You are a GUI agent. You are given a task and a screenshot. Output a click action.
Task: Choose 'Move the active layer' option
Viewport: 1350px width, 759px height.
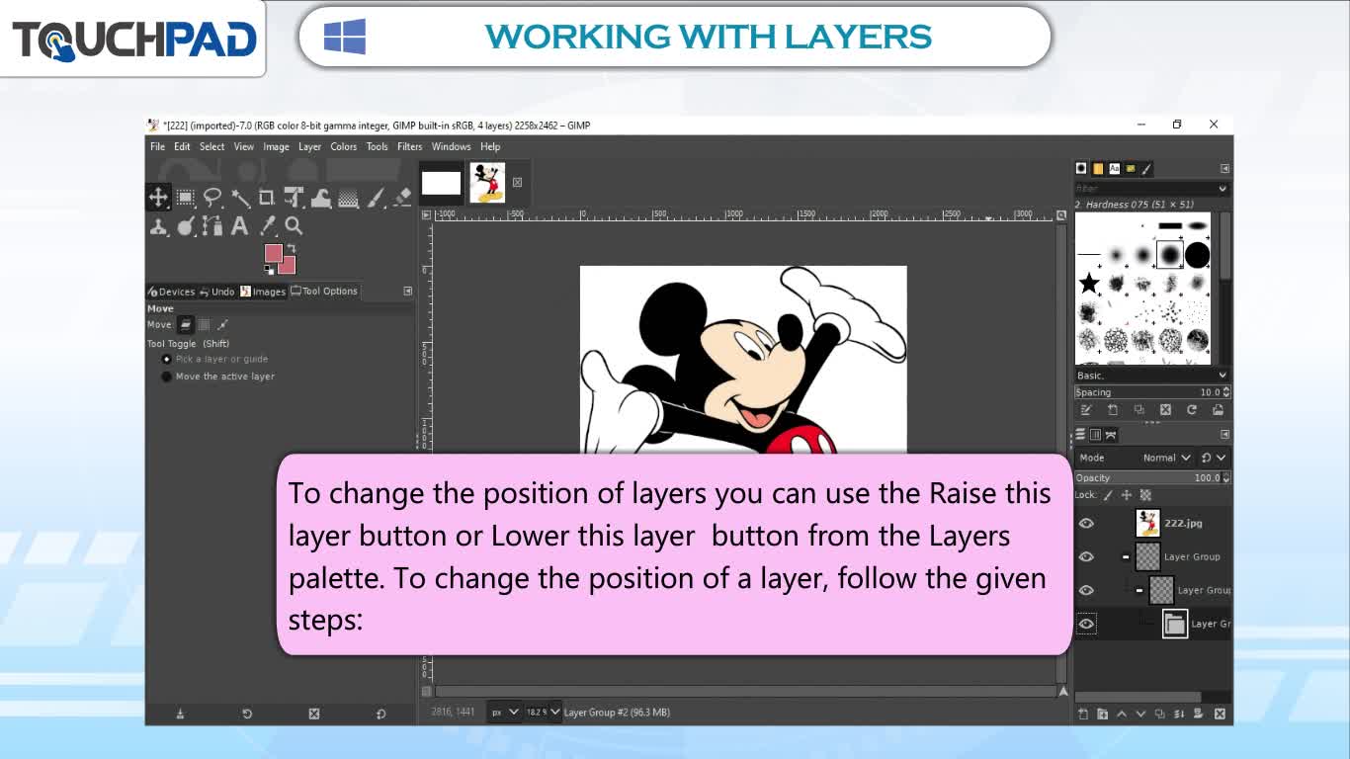(x=217, y=377)
